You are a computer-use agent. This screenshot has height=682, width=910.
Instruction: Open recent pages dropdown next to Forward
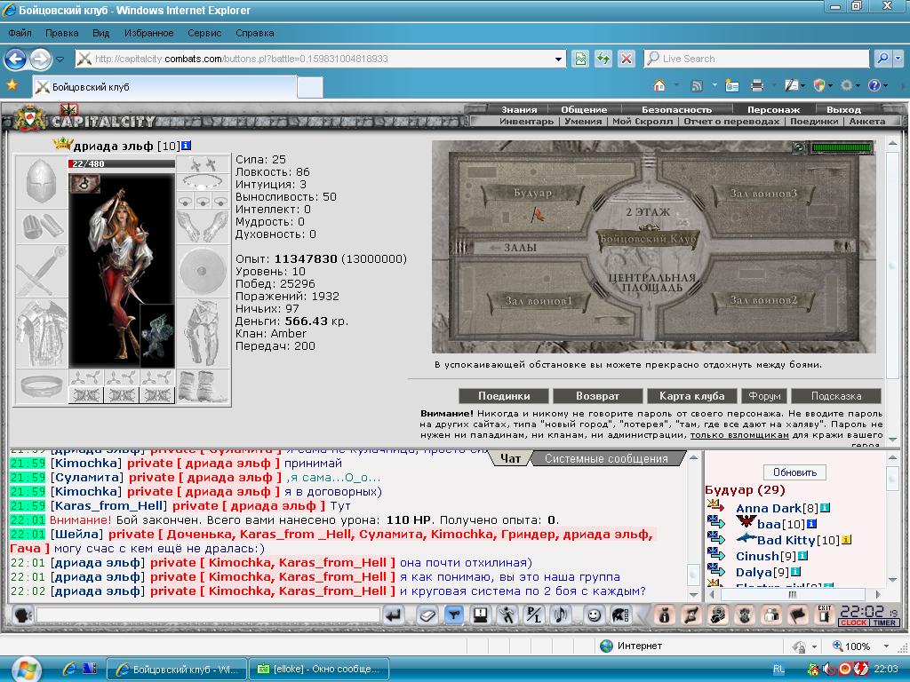(60, 59)
